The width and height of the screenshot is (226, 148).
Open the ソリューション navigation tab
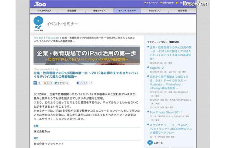point(44,11)
